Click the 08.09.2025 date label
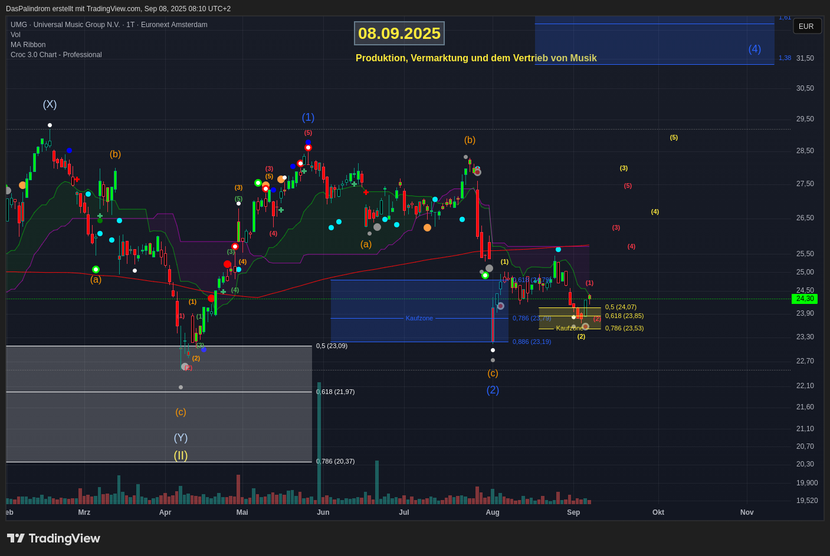The height and width of the screenshot is (556, 830). [399, 34]
